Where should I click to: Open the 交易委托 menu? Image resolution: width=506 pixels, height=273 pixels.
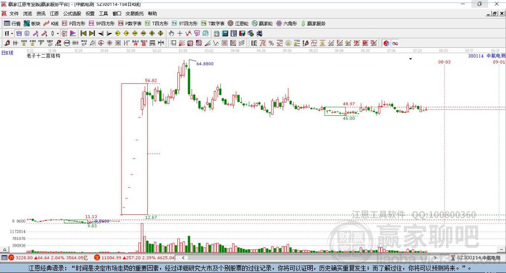pos(134,13)
